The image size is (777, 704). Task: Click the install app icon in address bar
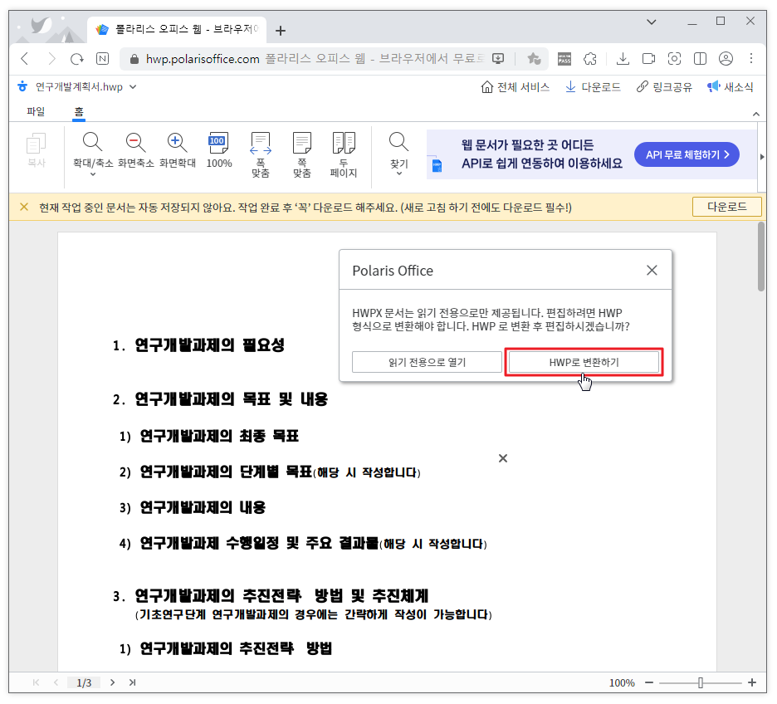[498, 59]
